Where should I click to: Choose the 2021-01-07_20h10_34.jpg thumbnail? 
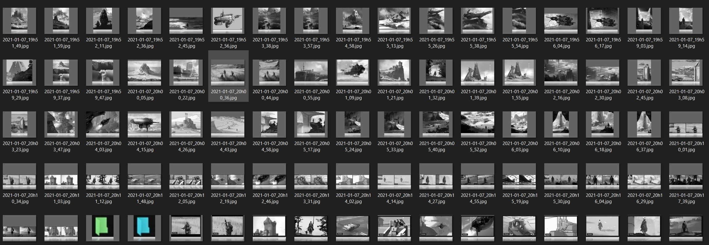[x=19, y=176]
